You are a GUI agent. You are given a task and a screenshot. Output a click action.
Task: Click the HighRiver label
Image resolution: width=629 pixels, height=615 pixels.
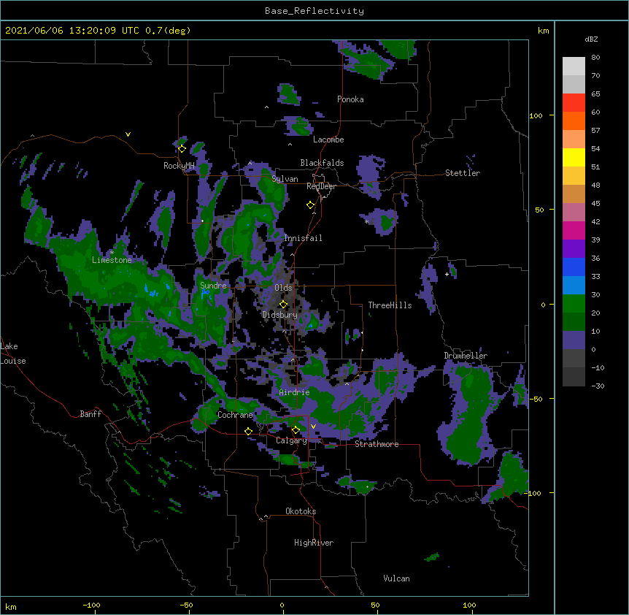(x=314, y=543)
